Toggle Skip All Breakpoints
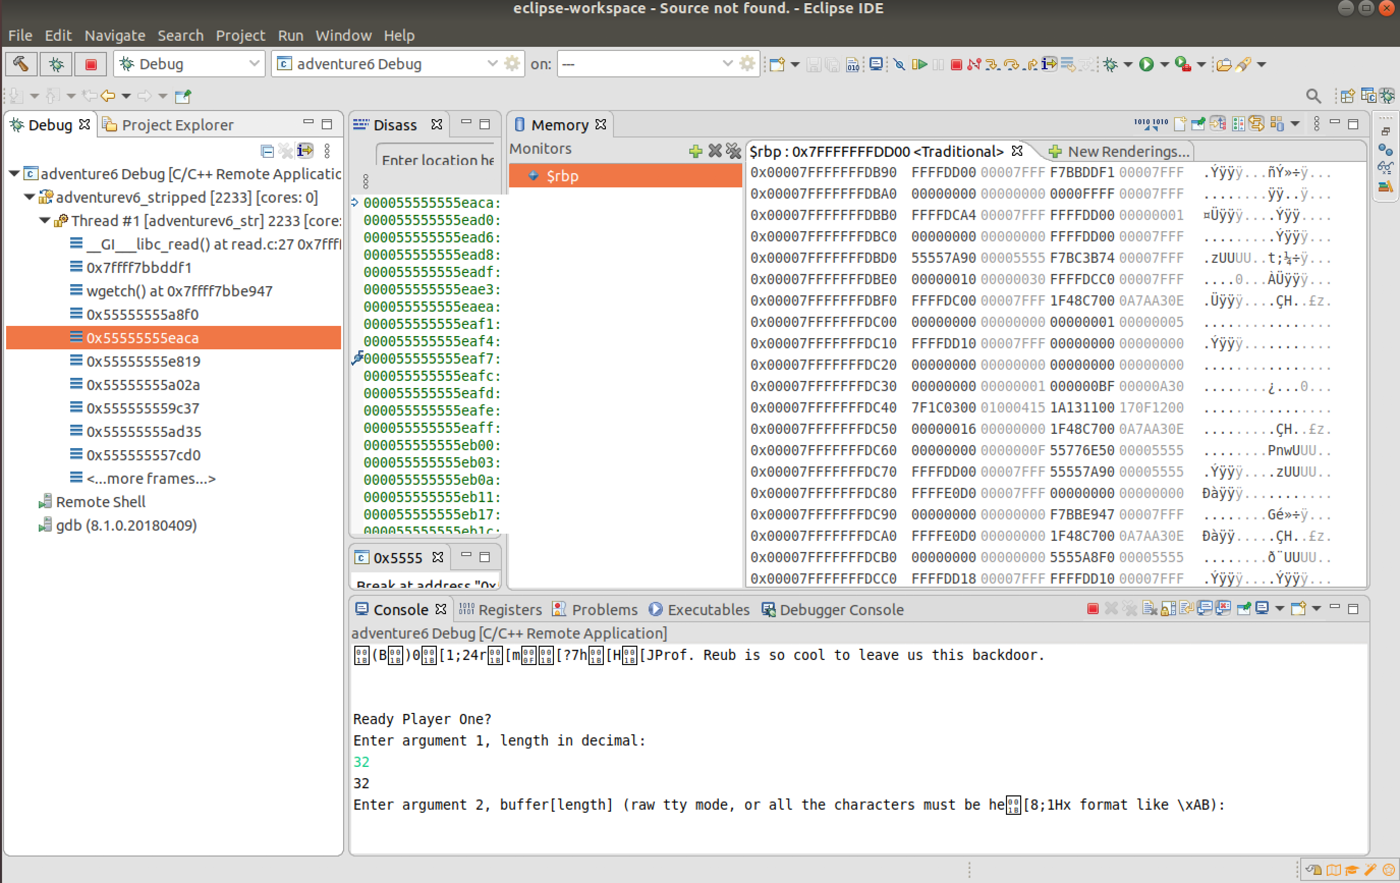The image size is (1400, 883). click(900, 64)
